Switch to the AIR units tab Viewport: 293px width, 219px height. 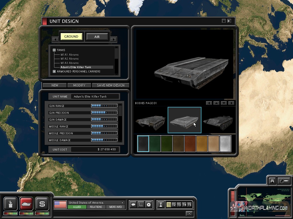(x=97, y=36)
